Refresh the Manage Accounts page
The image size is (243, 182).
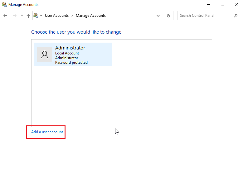168,16
